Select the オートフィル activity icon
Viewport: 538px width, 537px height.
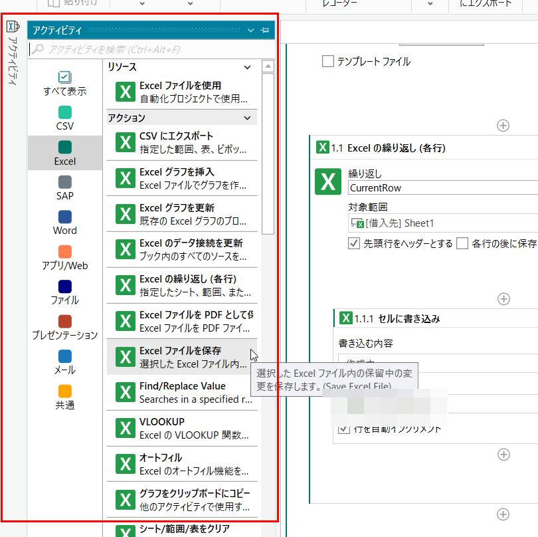click(x=126, y=464)
